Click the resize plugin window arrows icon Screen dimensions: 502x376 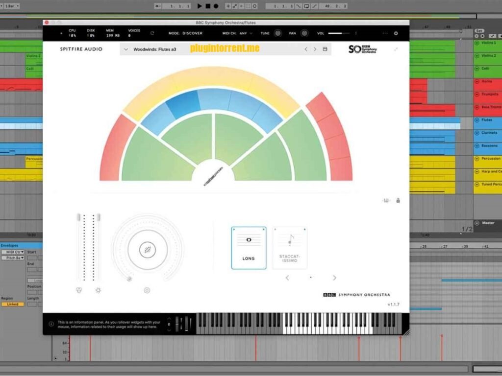396,49
